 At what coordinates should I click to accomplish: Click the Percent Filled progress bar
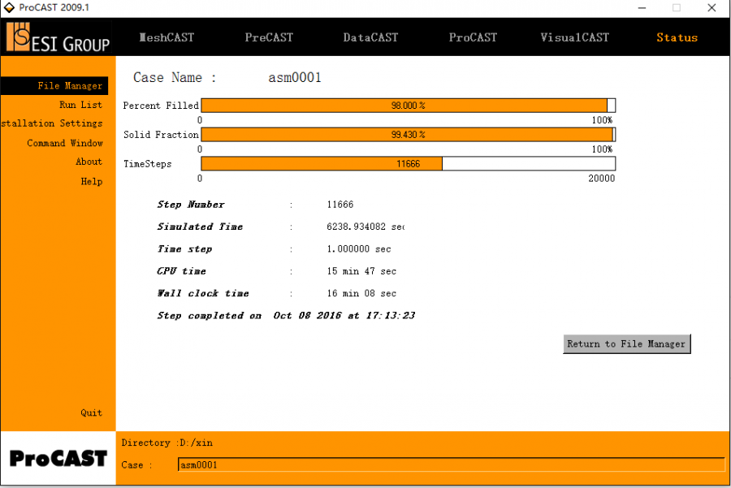tap(409, 106)
